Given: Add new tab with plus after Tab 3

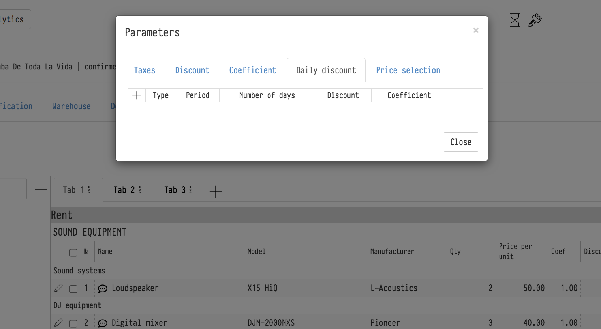Looking at the screenshot, I should [216, 191].
